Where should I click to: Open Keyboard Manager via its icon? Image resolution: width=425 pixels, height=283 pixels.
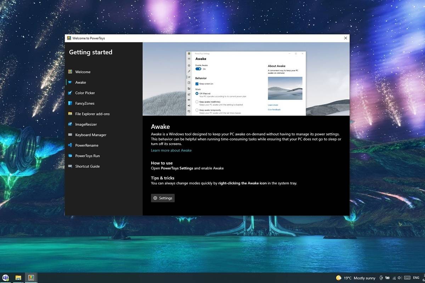pos(70,135)
